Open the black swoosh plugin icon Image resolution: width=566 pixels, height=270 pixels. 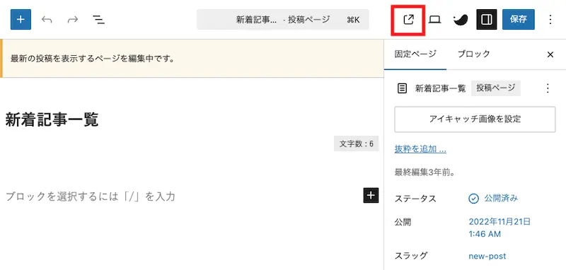(461, 20)
